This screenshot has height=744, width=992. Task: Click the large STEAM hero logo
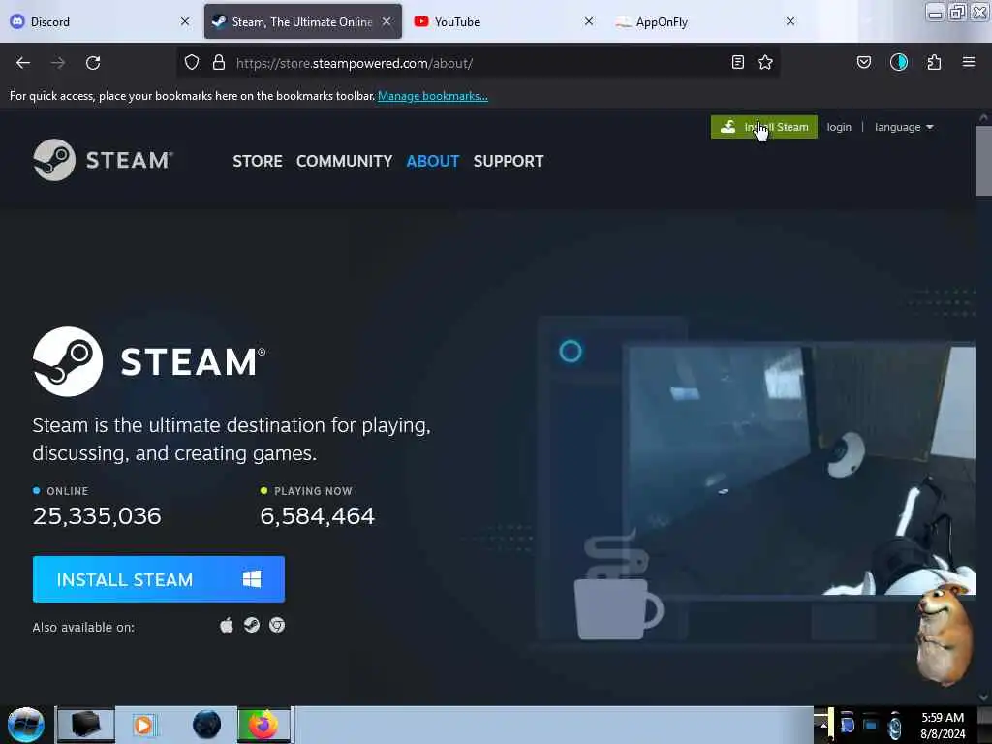click(149, 362)
